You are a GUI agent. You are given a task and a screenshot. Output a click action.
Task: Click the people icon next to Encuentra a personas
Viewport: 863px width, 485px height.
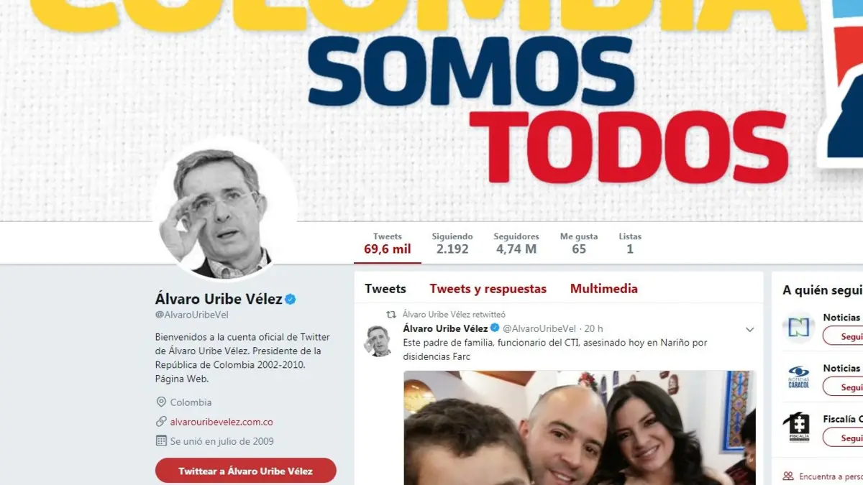(788, 476)
